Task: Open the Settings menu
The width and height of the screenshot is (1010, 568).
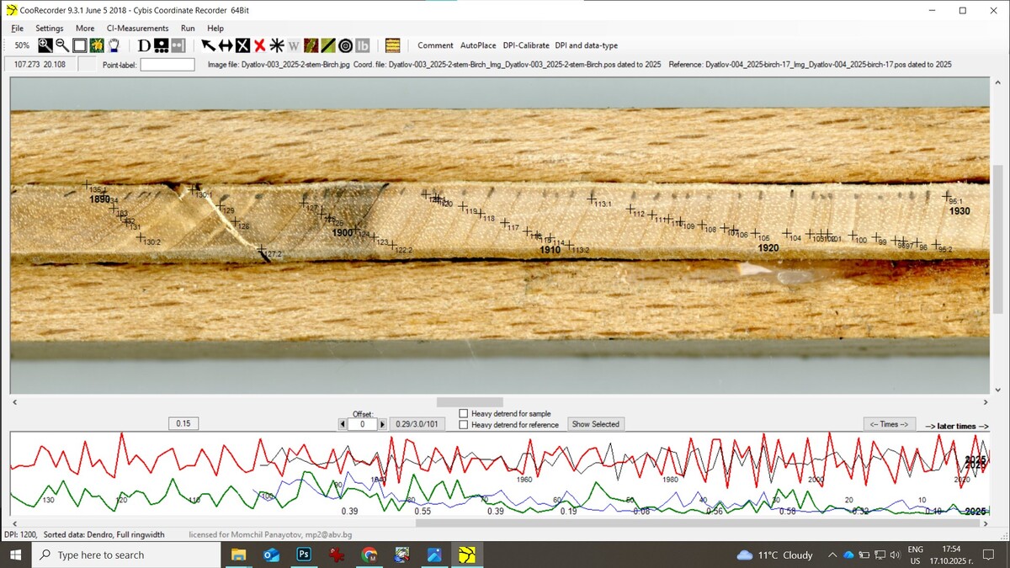Action: (x=49, y=28)
